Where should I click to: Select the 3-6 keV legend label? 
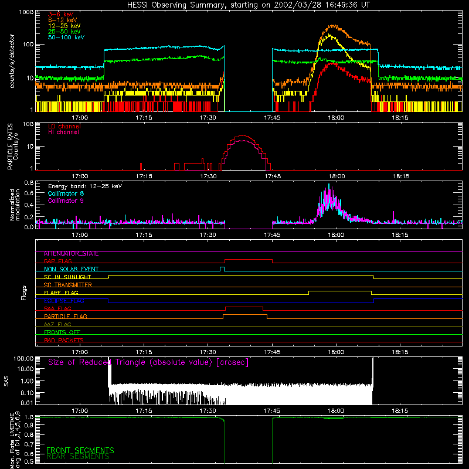tap(61, 14)
